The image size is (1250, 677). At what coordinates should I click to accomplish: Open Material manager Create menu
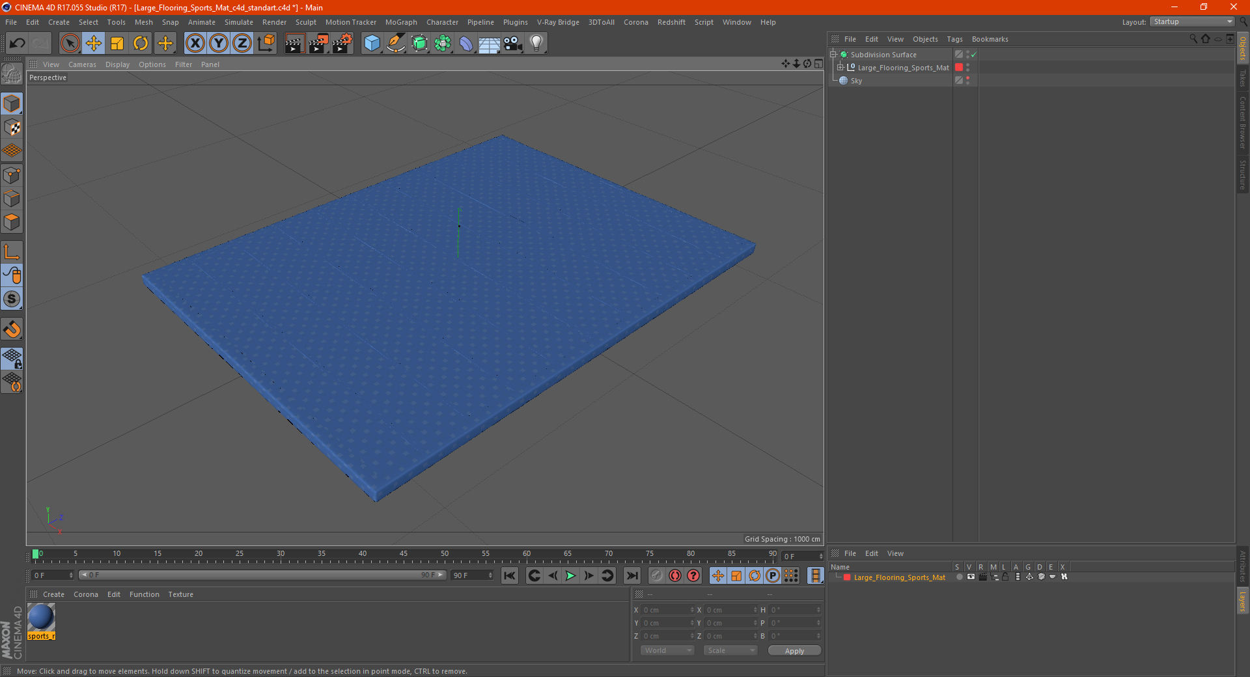click(53, 594)
